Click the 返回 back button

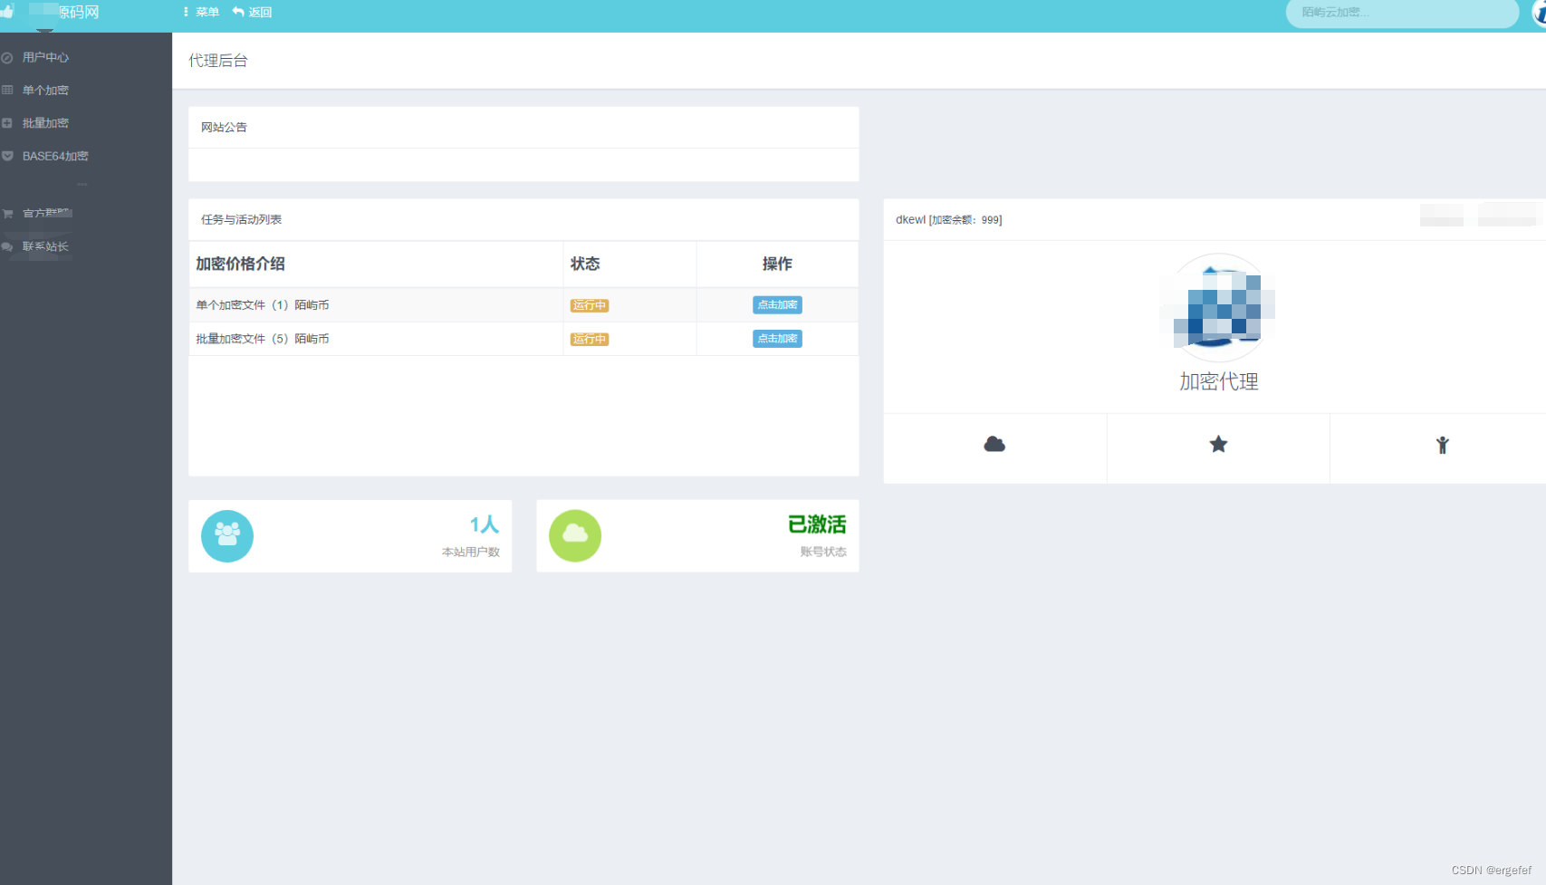pyautogui.click(x=253, y=13)
